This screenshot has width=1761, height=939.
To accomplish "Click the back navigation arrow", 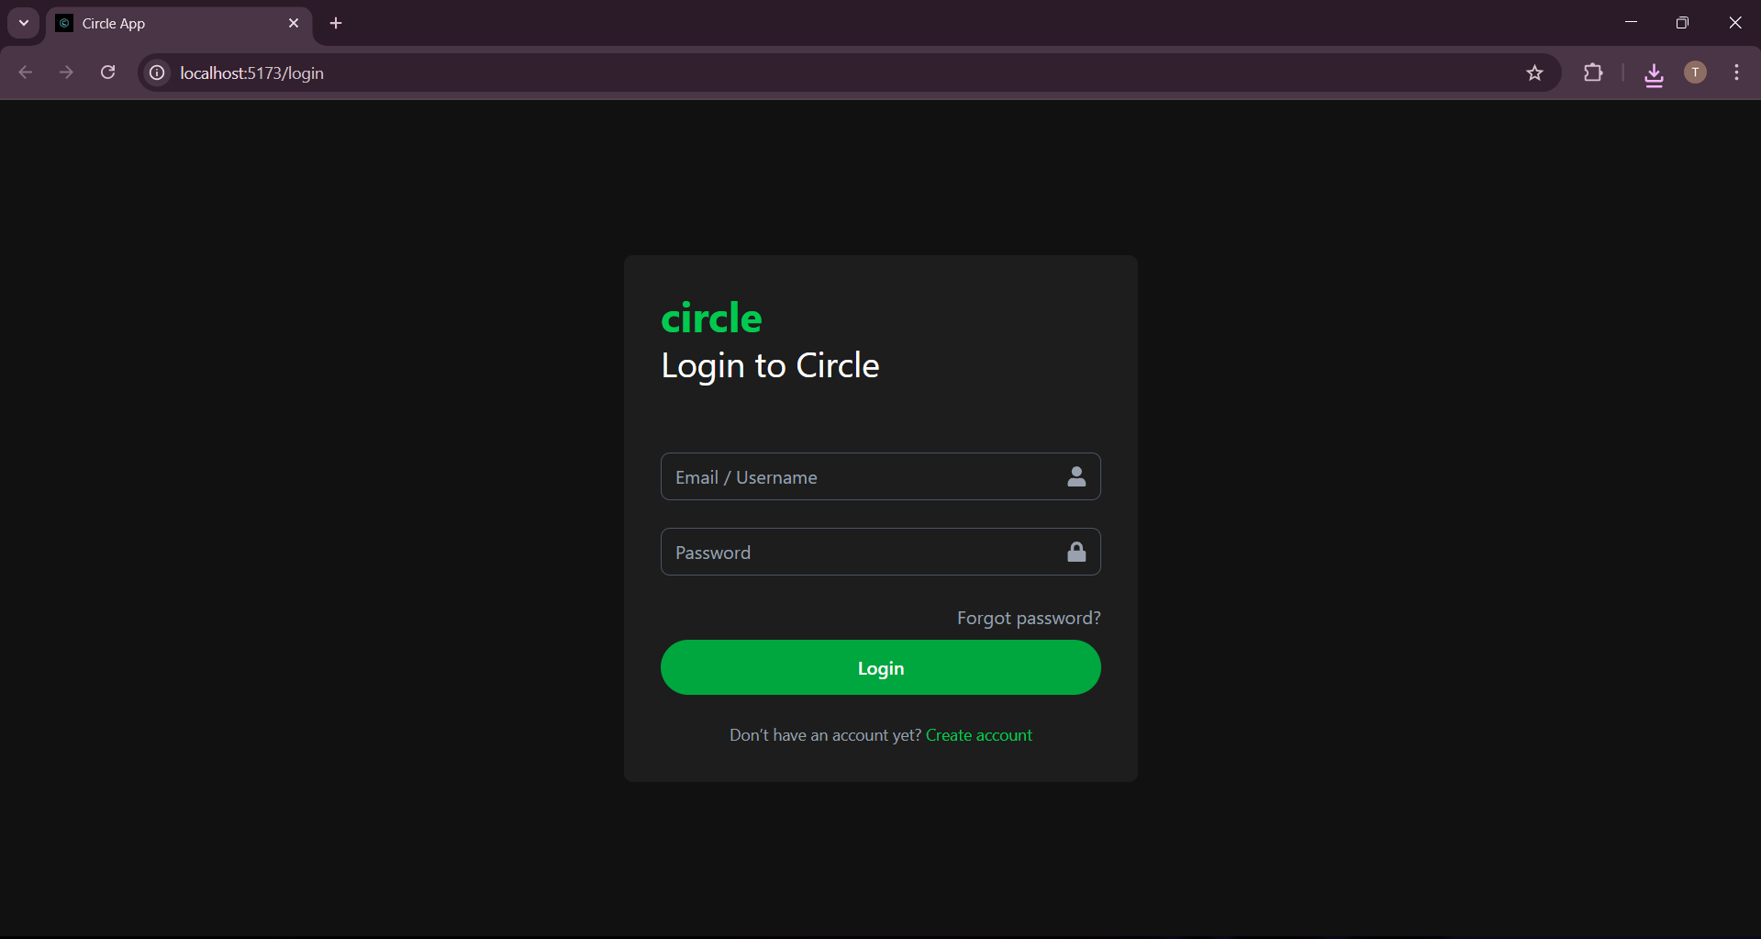I will [25, 72].
